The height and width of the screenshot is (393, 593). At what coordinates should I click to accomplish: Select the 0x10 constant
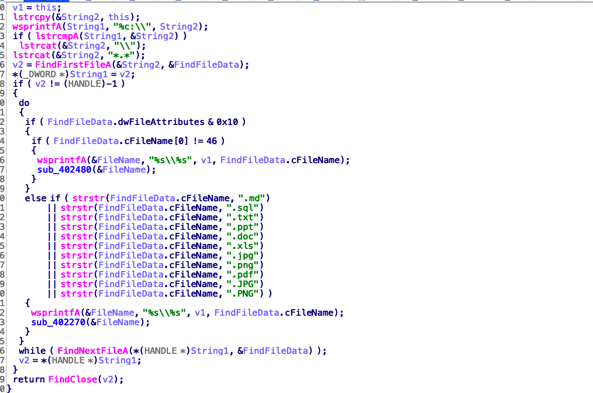pos(227,122)
